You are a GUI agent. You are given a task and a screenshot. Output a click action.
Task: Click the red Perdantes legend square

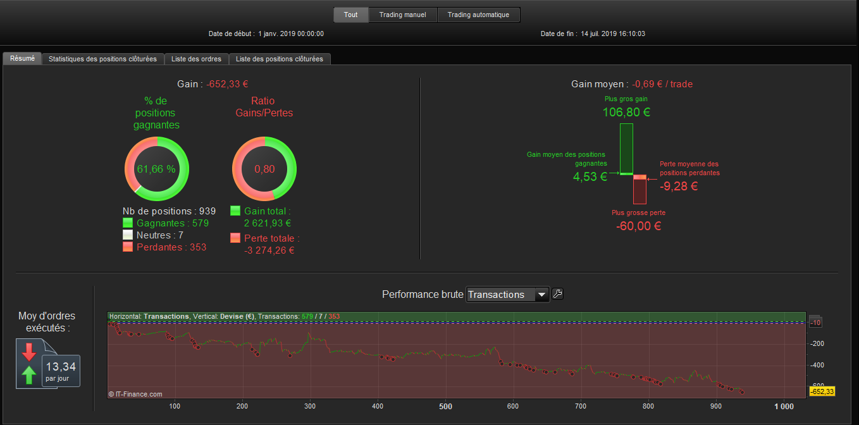(x=128, y=247)
